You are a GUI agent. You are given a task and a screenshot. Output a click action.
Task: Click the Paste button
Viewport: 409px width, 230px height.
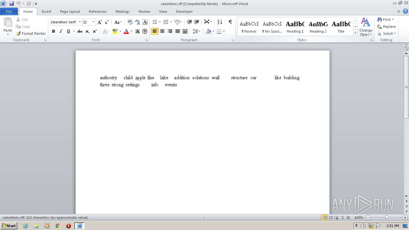point(8,27)
